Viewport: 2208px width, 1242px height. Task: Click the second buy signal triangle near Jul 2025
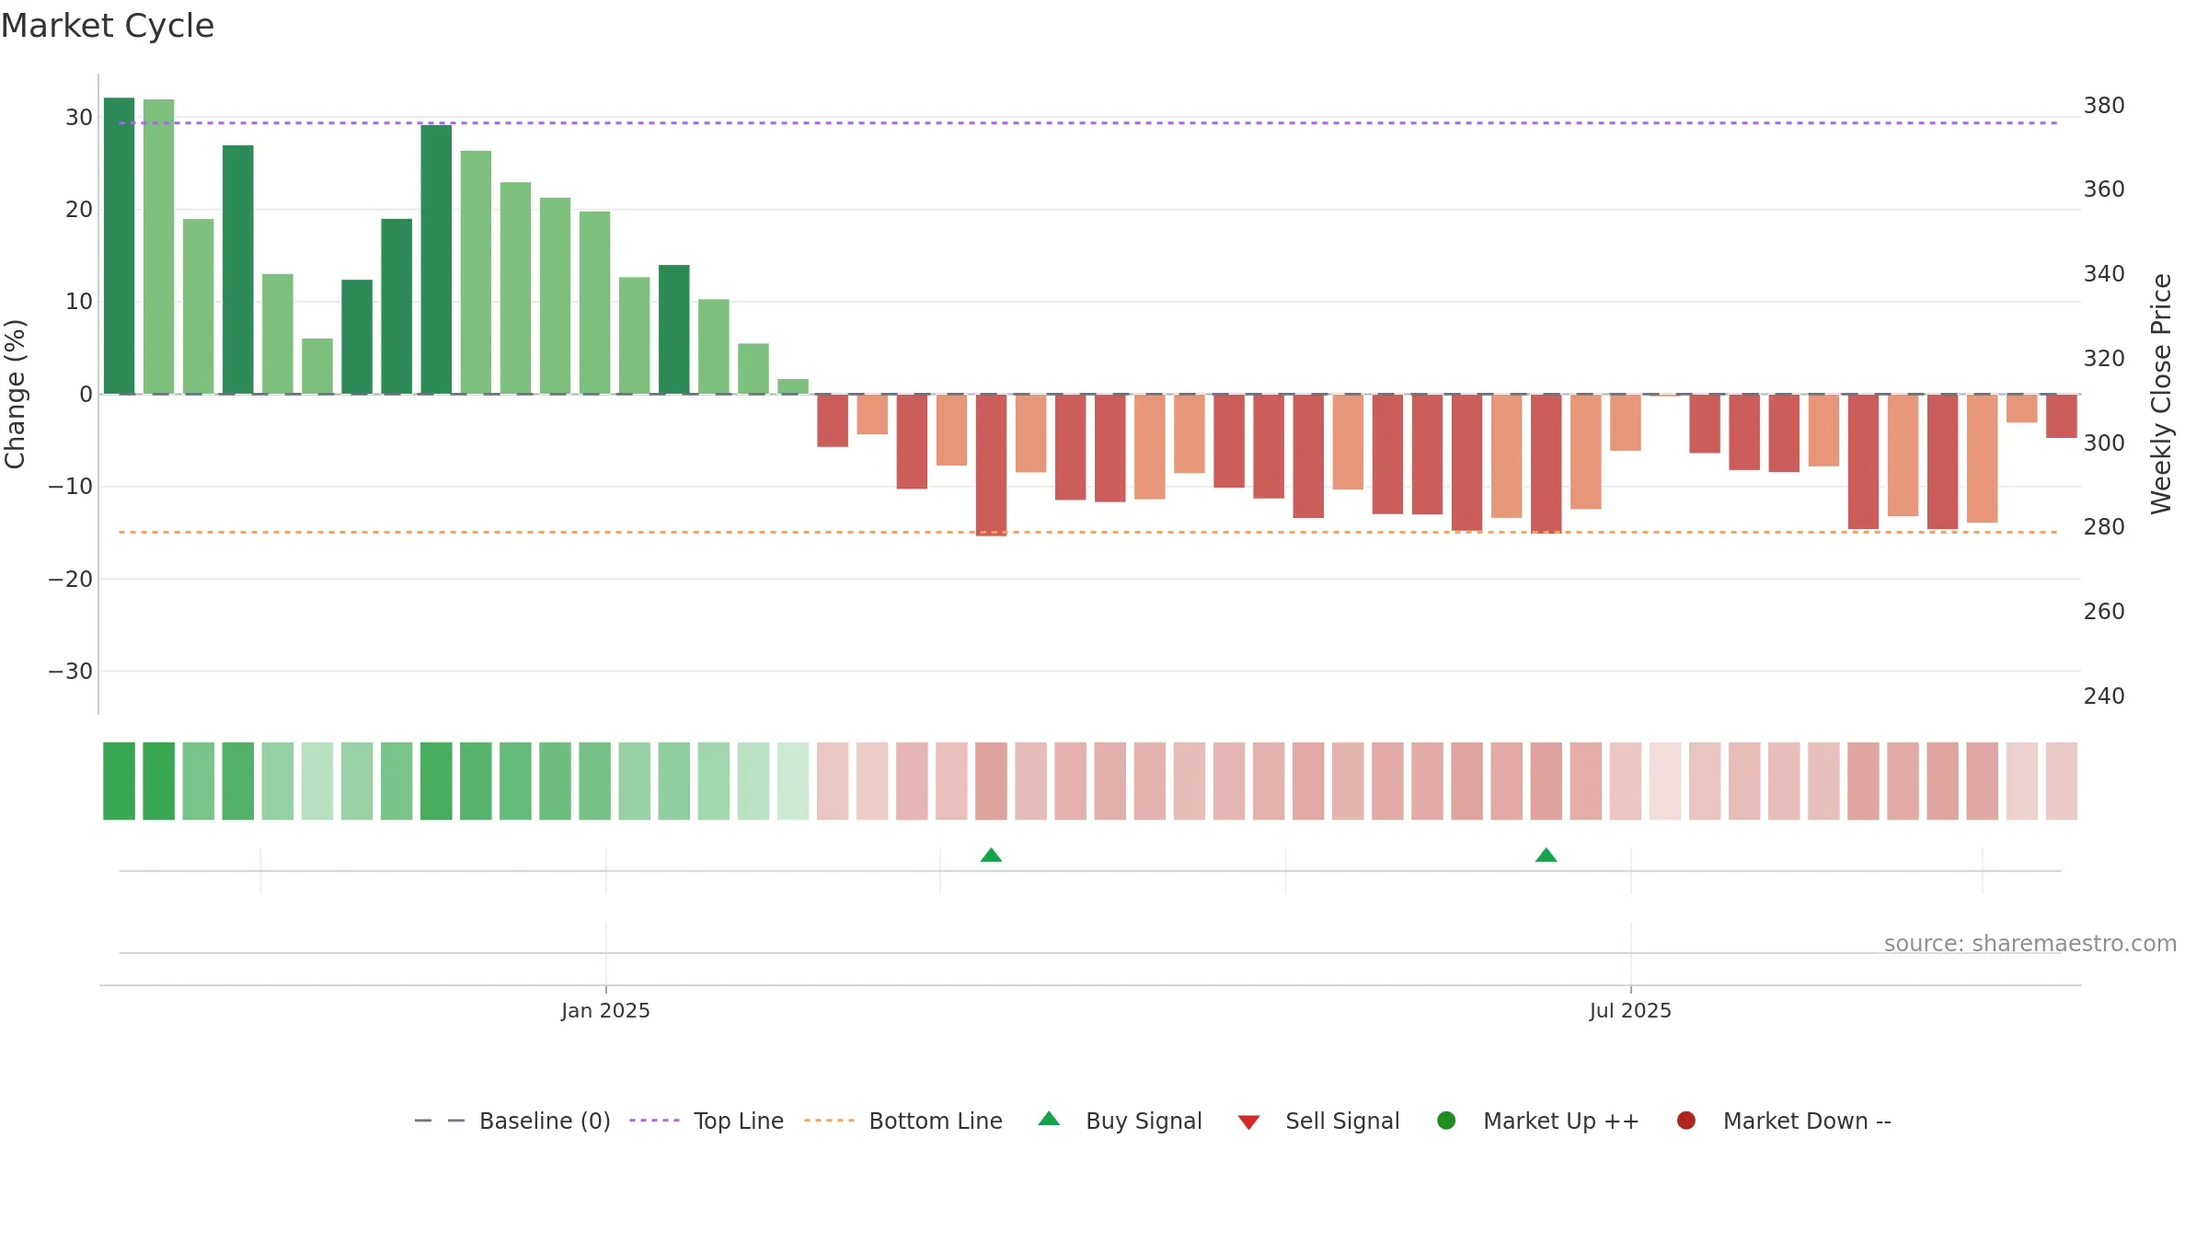click(x=1547, y=856)
